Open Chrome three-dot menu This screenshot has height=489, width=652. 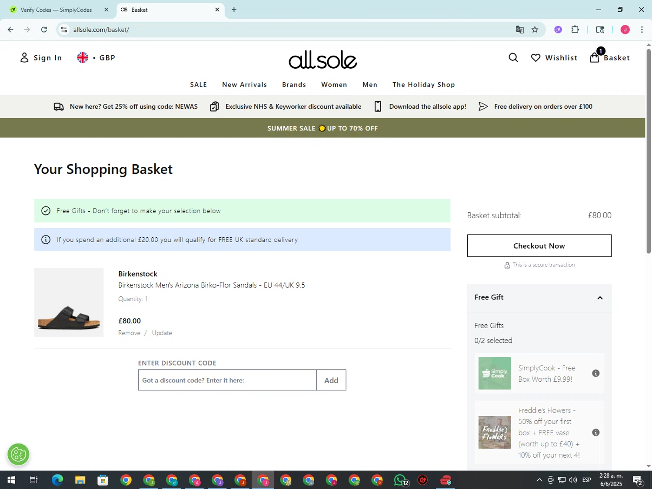click(642, 30)
